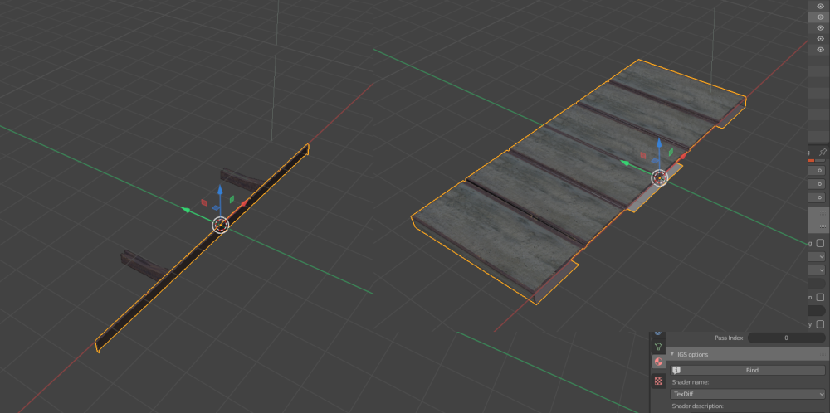Image resolution: width=830 pixels, height=413 pixels.
Task: Toggle the eye icon of fifth outliner item
Action: pyautogui.click(x=821, y=49)
